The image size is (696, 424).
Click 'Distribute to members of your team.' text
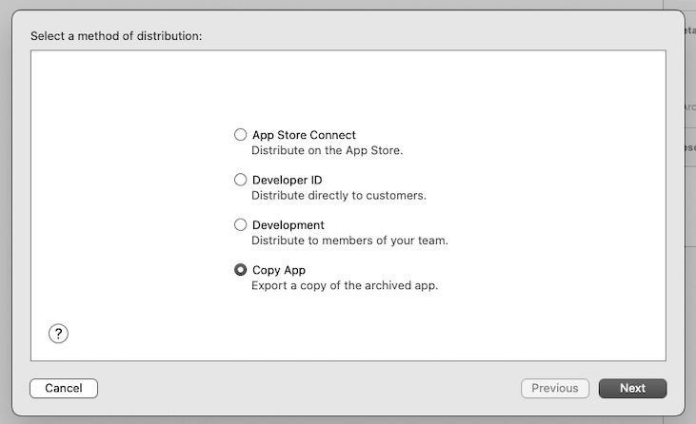coord(349,241)
